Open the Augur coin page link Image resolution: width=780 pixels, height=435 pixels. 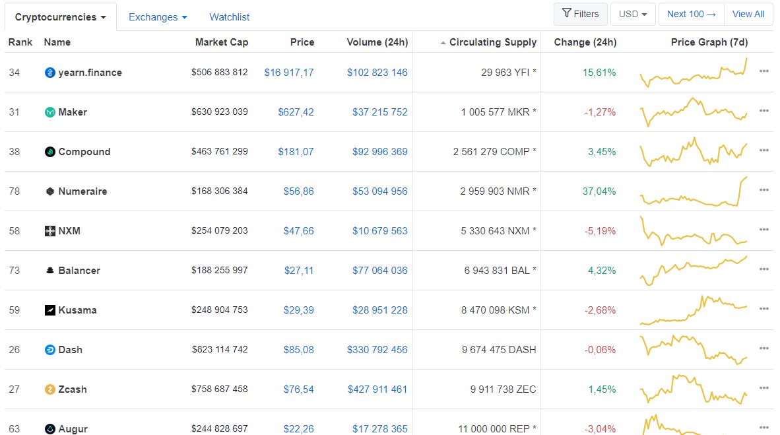click(73, 429)
